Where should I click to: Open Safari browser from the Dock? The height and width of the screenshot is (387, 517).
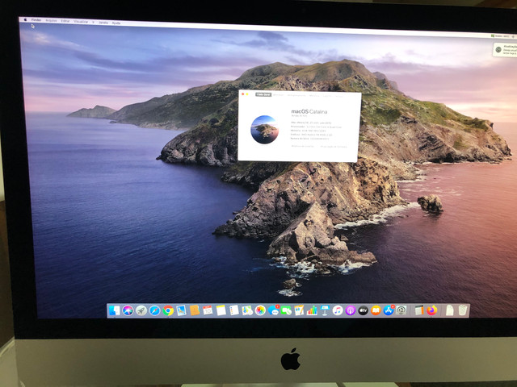click(x=154, y=310)
